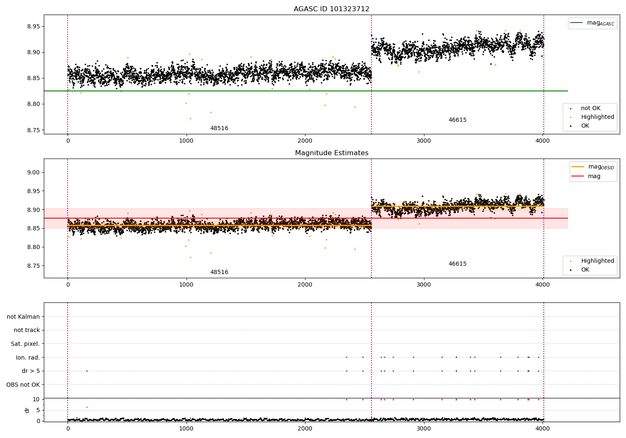Viewport: 626px width, 438px height.
Task: Click the 'dr' y-axis label in bottom plot
Action: 27,410
